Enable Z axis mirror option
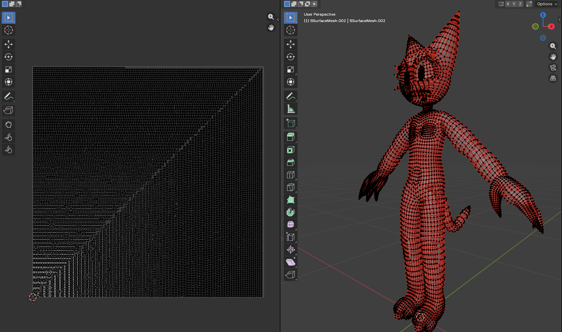The height and width of the screenshot is (332, 562). pyautogui.click(x=520, y=4)
